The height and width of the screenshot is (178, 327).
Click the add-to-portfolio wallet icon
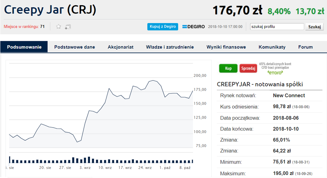68,27
